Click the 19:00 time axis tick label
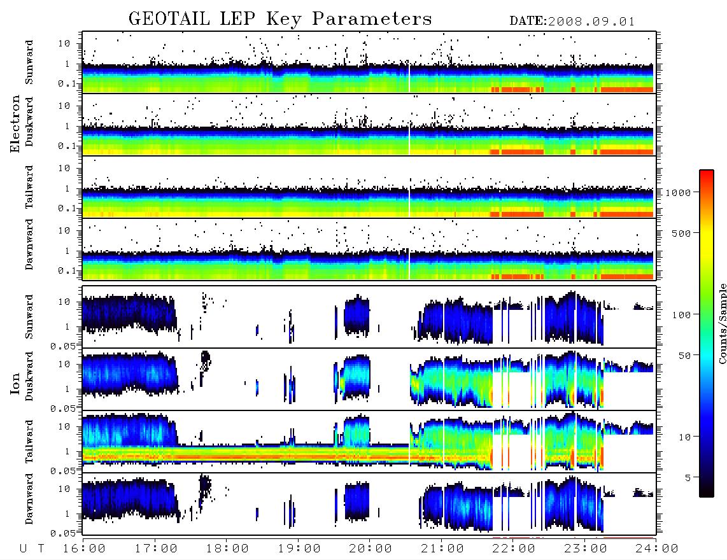This screenshot has height=560, width=727. (x=299, y=549)
